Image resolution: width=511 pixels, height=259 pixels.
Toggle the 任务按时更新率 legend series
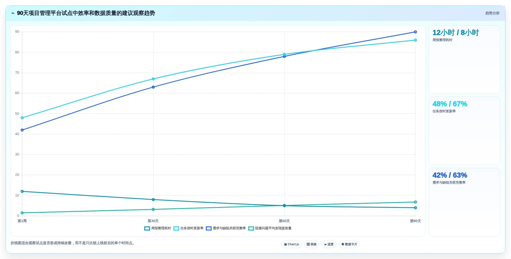point(188,228)
